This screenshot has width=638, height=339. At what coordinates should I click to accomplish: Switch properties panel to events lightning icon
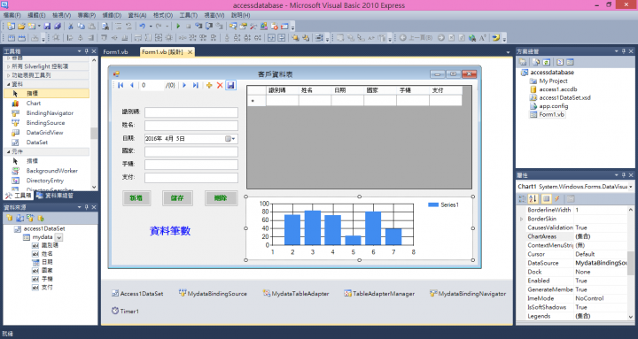557,199
